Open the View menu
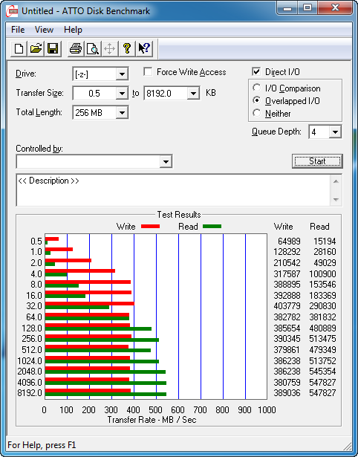358x457 pixels. pyautogui.click(x=44, y=30)
